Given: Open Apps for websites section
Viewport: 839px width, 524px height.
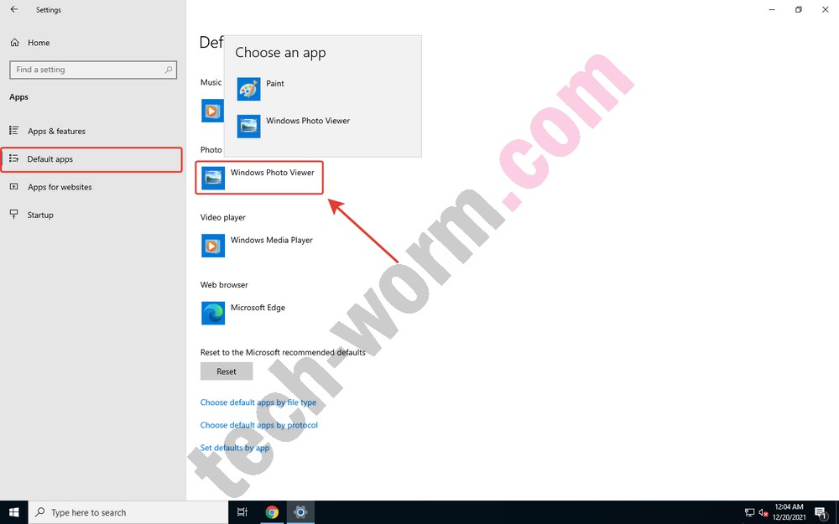Looking at the screenshot, I should pos(60,187).
